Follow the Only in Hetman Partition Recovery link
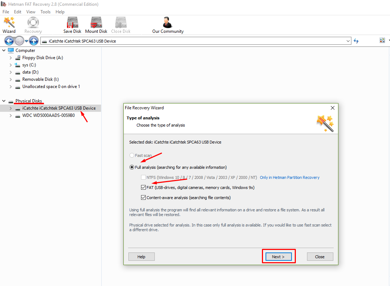Screen dimensions: 390x286 pos(289,177)
